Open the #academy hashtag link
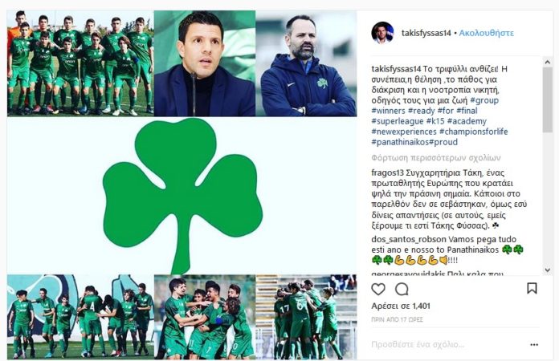The image size is (559, 361). coord(467,121)
